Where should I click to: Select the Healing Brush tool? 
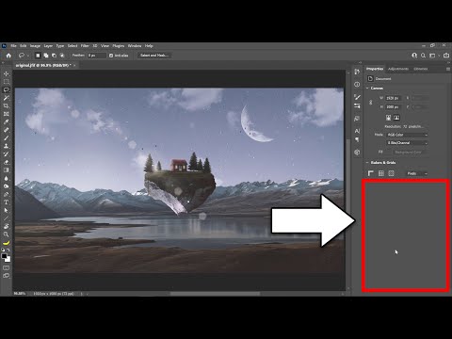click(x=6, y=130)
